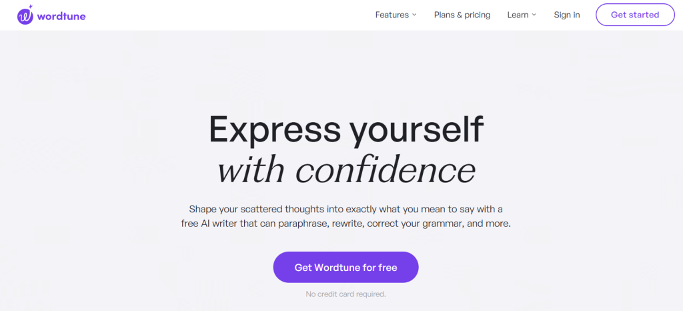Expand the chevron next to Features

(x=414, y=15)
